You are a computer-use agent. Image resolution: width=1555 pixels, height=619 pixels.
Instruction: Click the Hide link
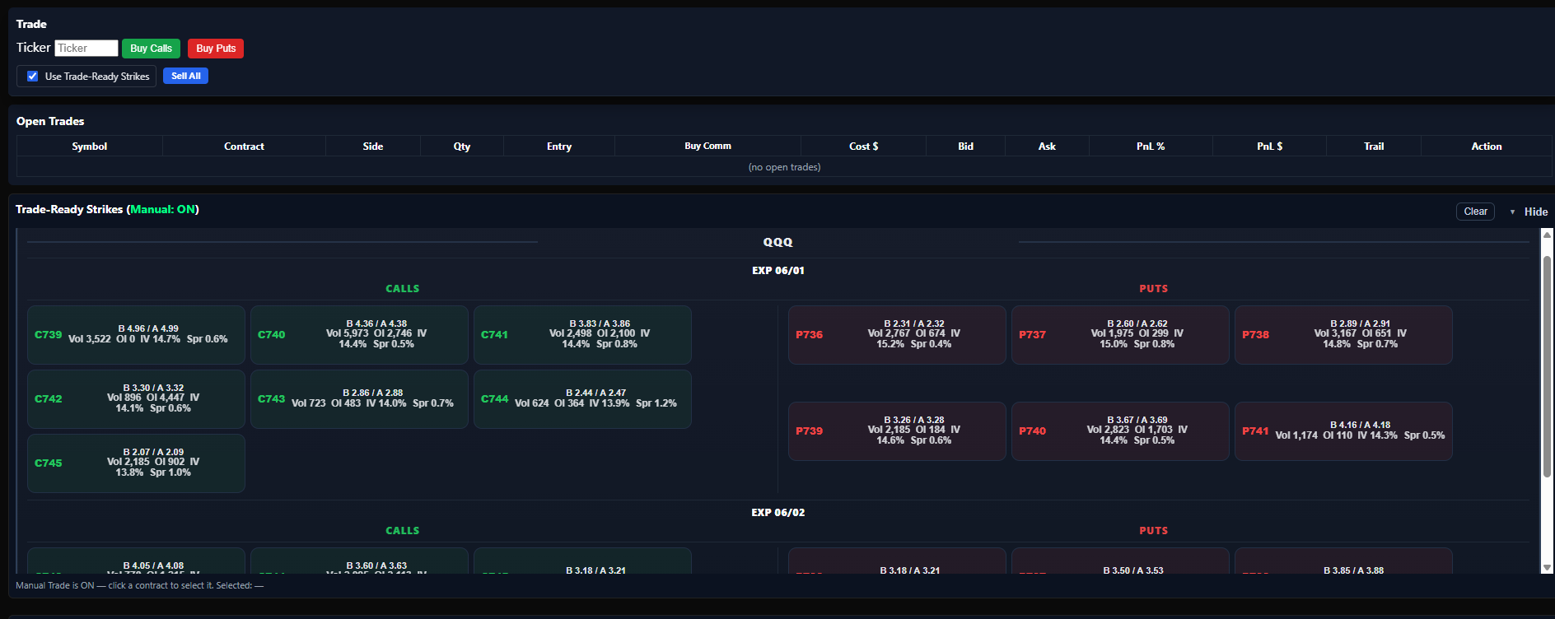pos(1535,212)
